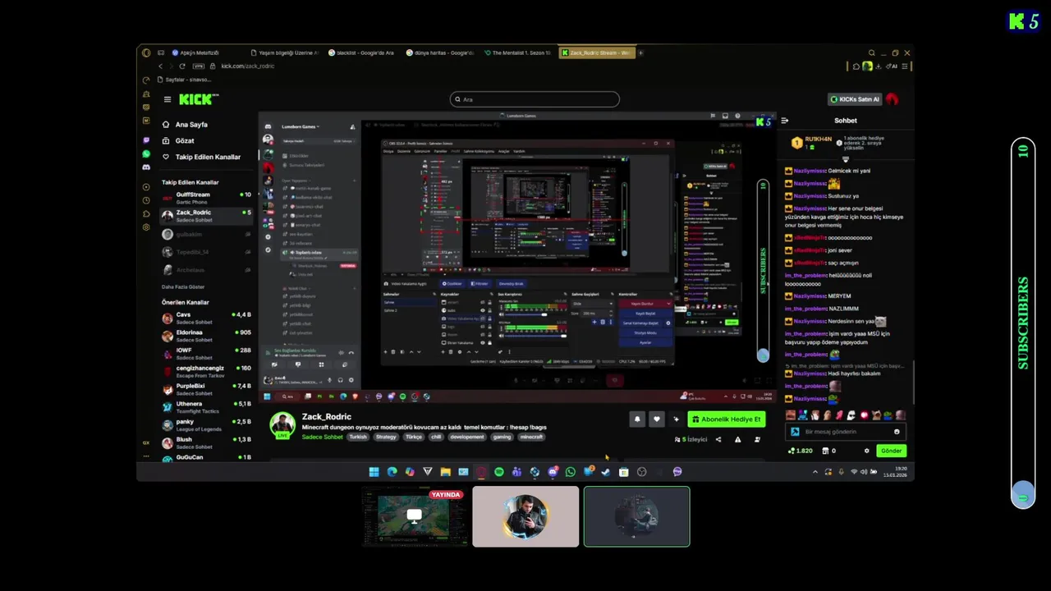The width and height of the screenshot is (1051, 591).
Task: Show hidden system tray icons
Action: click(x=815, y=472)
